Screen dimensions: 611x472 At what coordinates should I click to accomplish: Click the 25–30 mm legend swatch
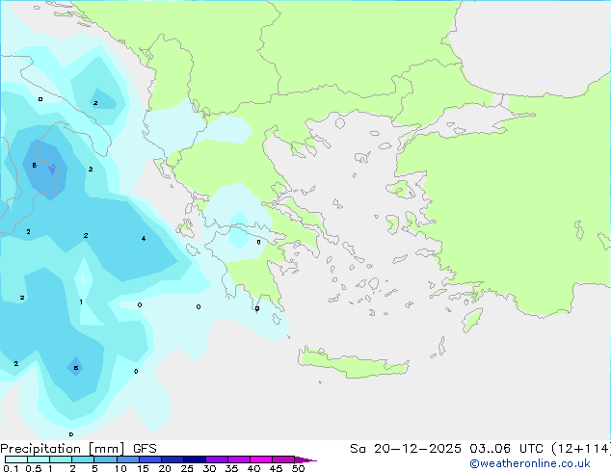click(195, 459)
